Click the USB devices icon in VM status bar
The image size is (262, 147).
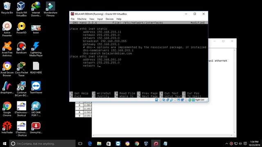[x=171, y=100]
